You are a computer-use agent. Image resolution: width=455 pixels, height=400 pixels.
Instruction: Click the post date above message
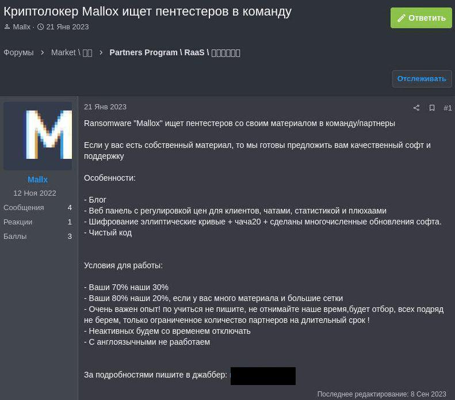click(x=105, y=107)
